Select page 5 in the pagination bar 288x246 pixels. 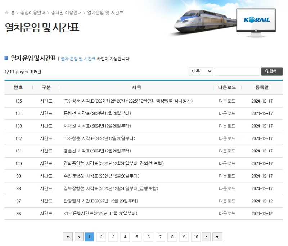pos(136,237)
